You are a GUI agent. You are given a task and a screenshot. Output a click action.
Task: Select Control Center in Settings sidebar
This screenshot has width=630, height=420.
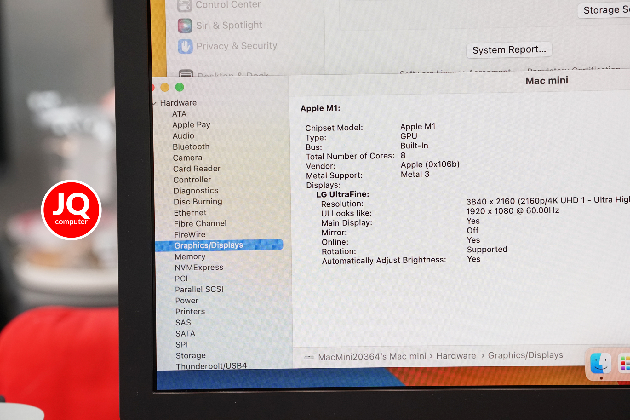coord(228,5)
